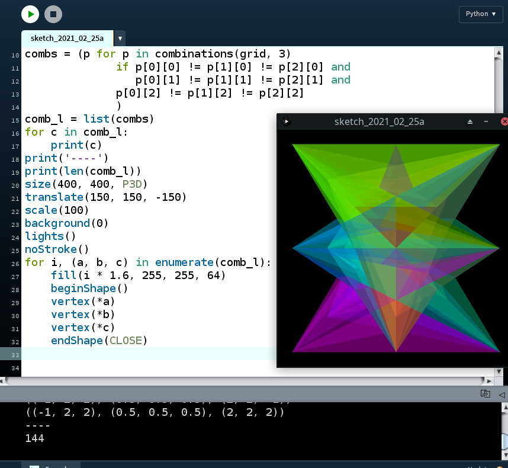The image size is (508, 468).
Task: Click 'list' in the comb_l assignment
Action: pos(97,119)
